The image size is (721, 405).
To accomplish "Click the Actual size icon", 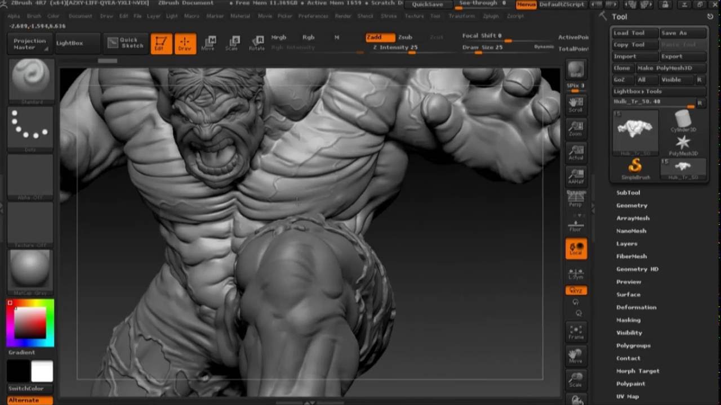I will pyautogui.click(x=576, y=152).
